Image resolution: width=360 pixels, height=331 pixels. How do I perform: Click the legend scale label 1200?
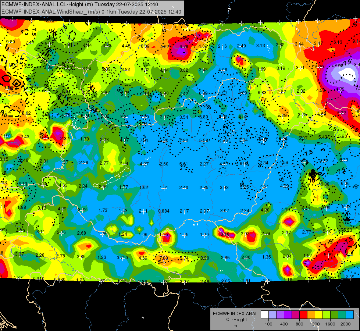pos(315,324)
